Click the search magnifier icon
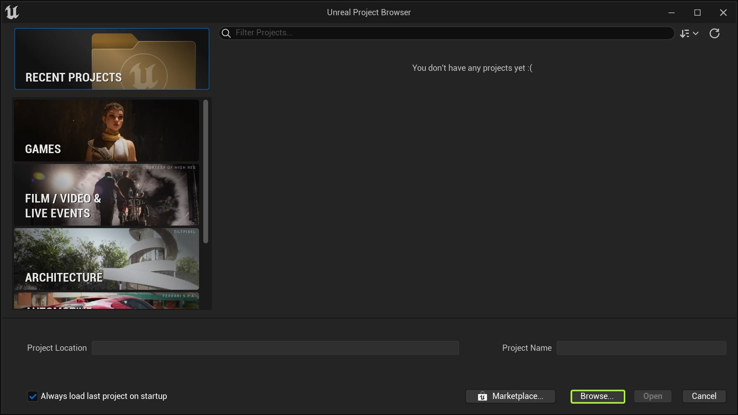This screenshot has width=738, height=415. pos(226,33)
